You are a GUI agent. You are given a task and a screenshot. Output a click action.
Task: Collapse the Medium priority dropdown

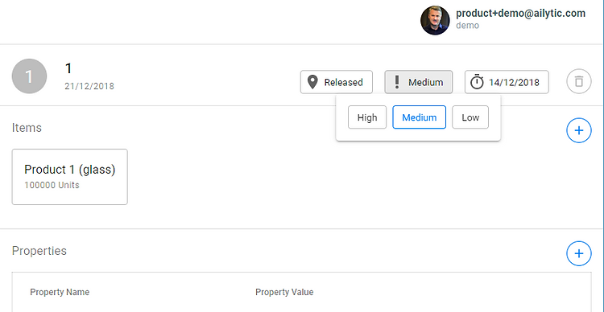point(418,82)
